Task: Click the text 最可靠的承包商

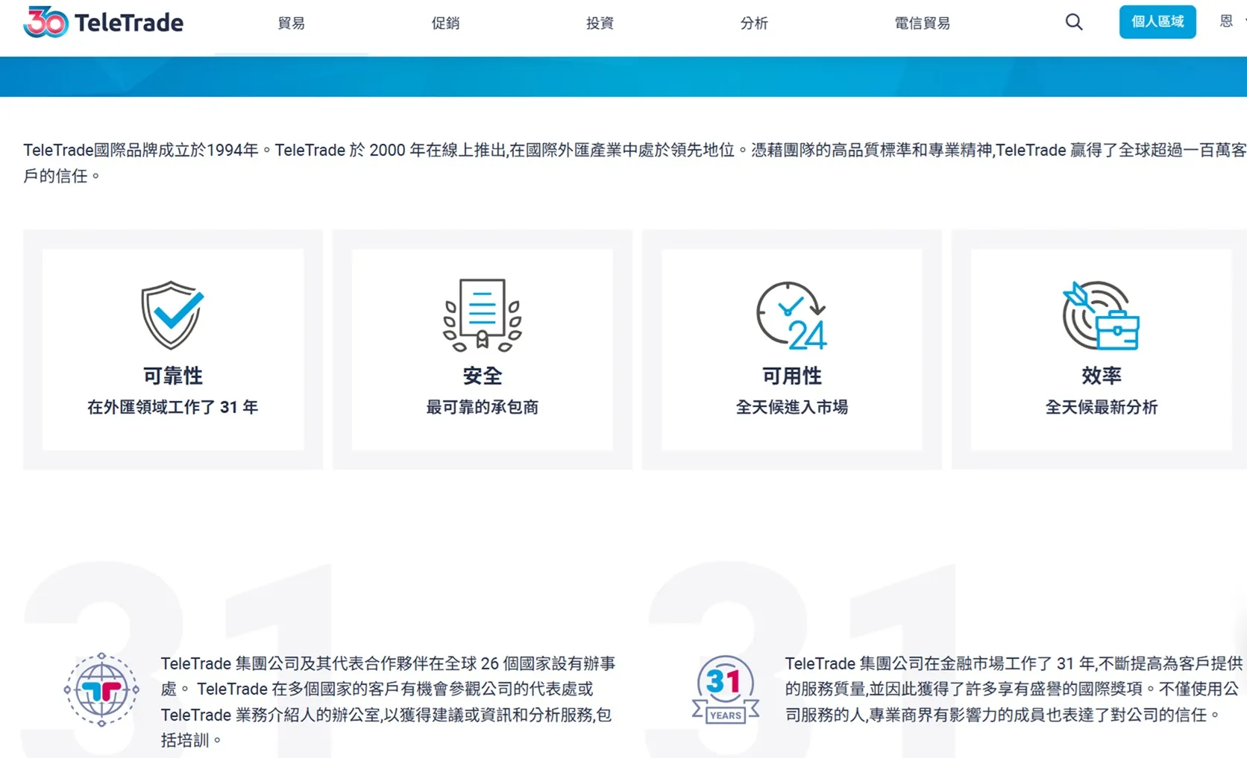Action: [483, 407]
